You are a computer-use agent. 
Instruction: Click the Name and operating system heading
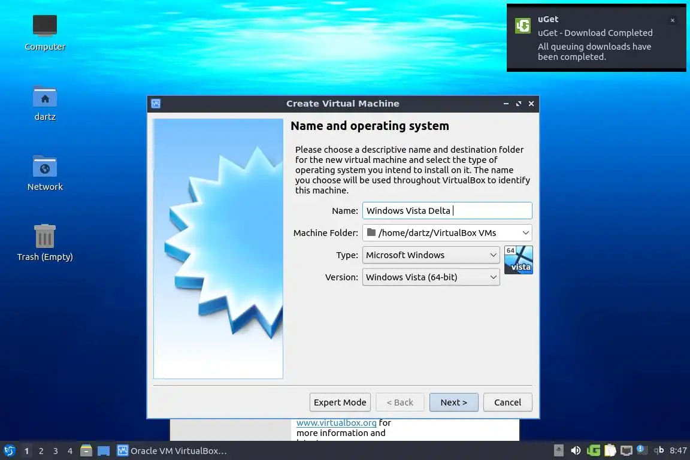(x=370, y=126)
